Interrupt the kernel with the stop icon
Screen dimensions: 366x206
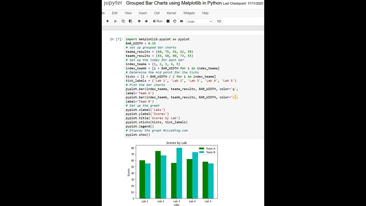click(168, 21)
